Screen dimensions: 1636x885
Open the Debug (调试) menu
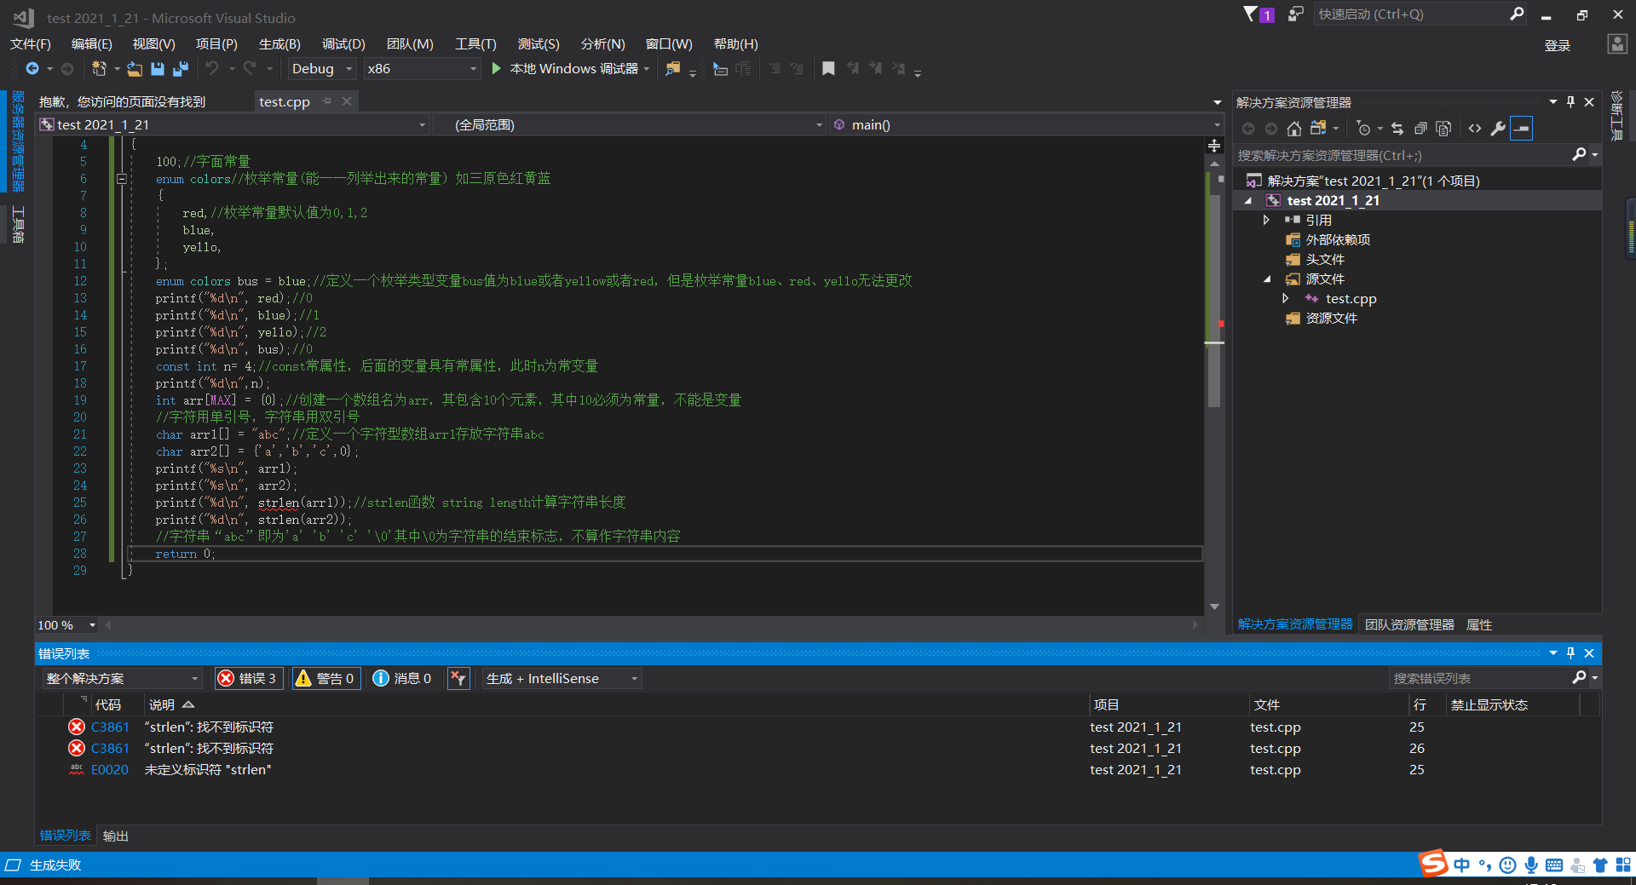tap(343, 44)
